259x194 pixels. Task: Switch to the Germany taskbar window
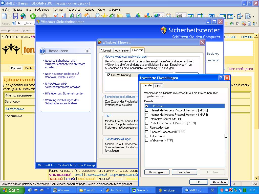142,190
